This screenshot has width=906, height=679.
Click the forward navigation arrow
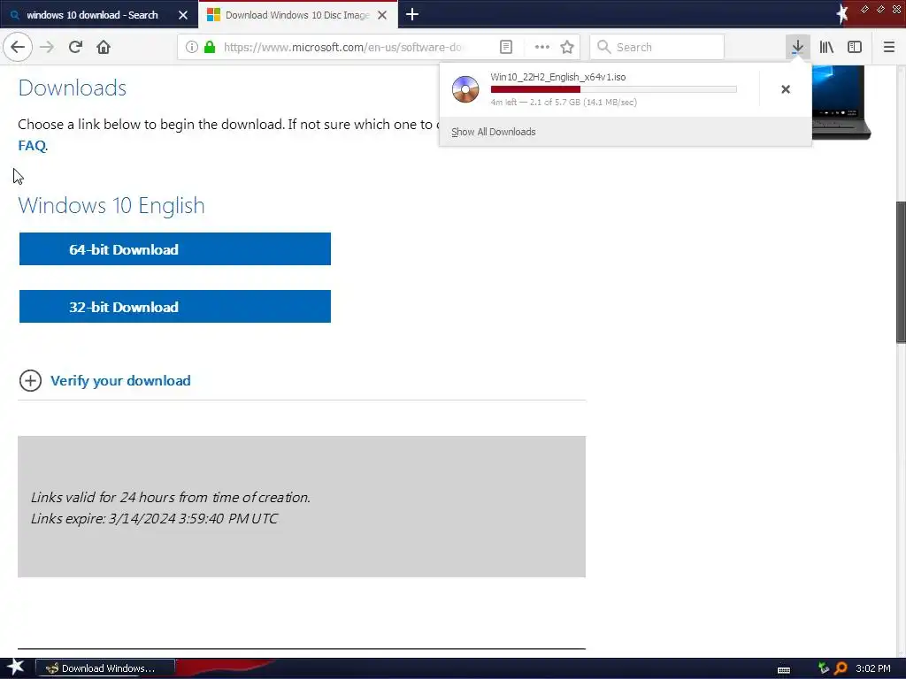[x=47, y=47]
